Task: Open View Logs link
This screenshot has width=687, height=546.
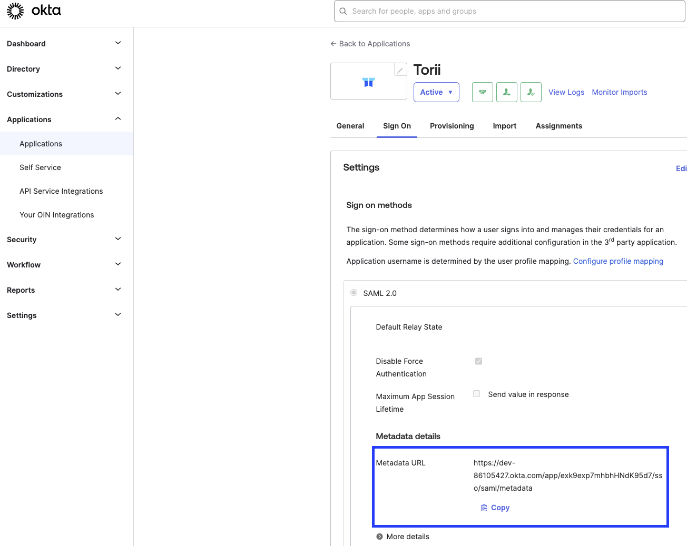Action: tap(566, 92)
